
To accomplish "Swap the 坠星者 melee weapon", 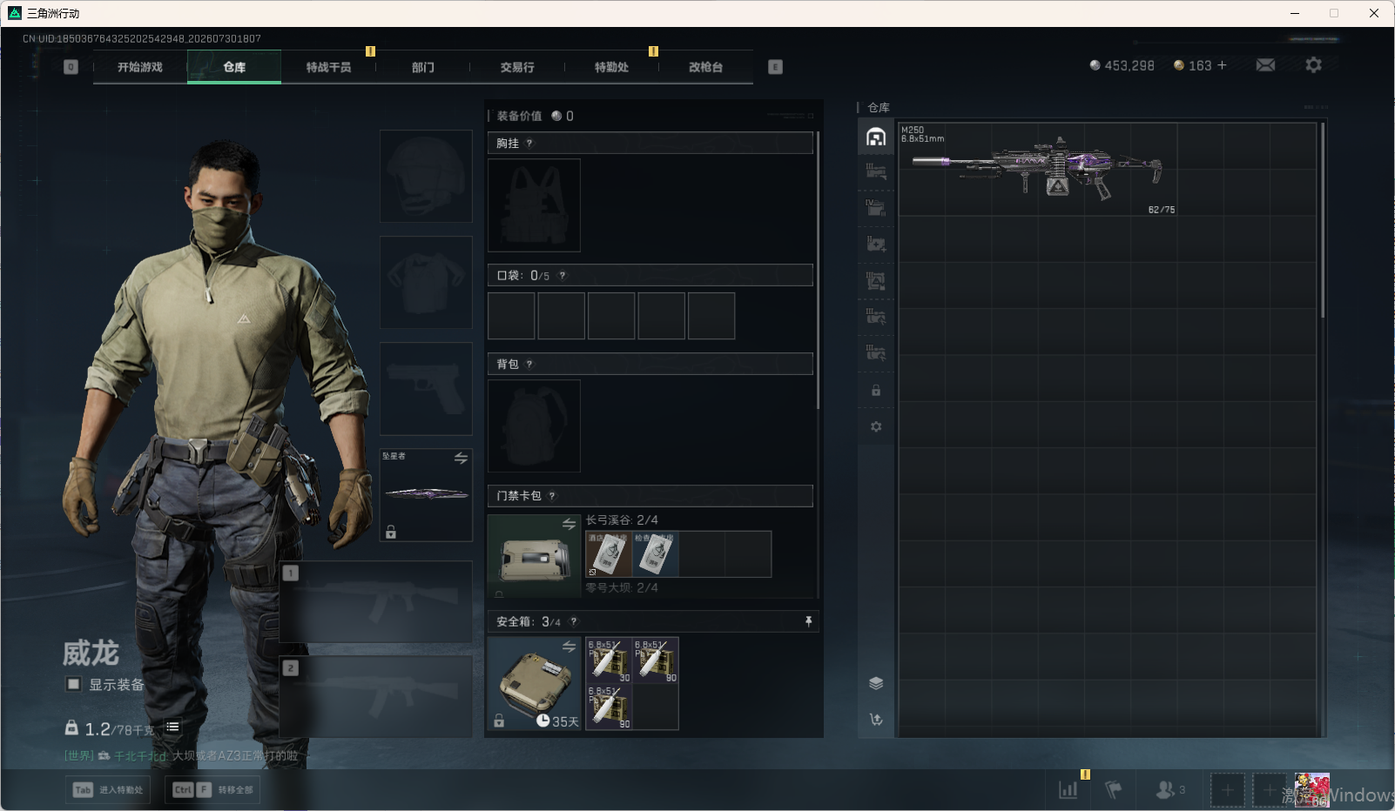I will point(461,458).
